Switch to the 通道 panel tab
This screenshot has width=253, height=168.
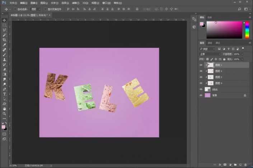coord(210,43)
